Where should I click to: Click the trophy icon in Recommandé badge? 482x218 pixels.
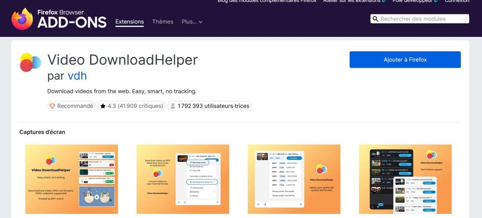(x=52, y=106)
